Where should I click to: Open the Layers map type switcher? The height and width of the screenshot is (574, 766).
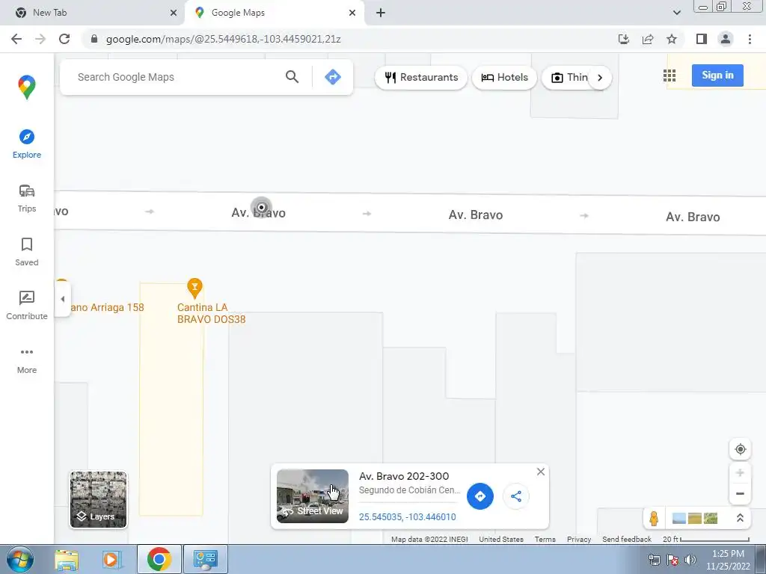point(98,499)
